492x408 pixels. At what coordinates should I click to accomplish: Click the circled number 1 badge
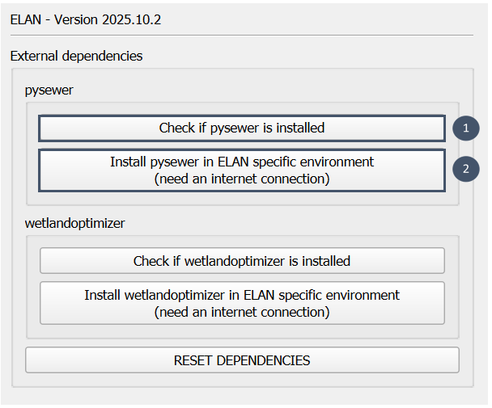(466, 128)
